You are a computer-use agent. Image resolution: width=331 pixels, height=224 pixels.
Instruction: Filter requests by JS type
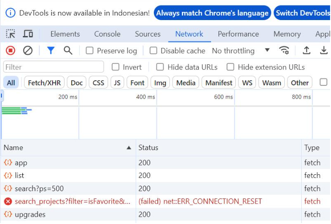click(117, 83)
